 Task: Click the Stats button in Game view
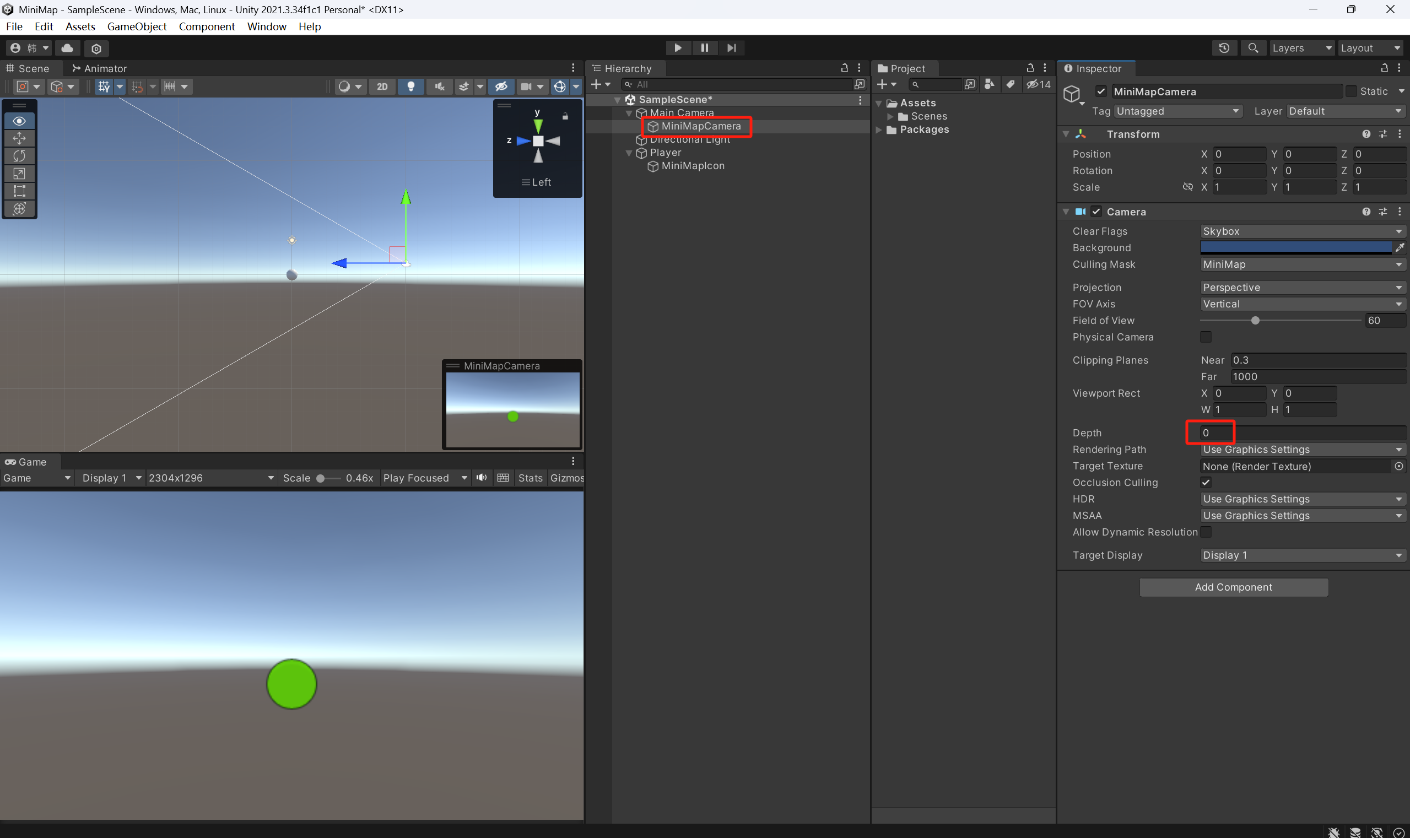pyautogui.click(x=530, y=478)
